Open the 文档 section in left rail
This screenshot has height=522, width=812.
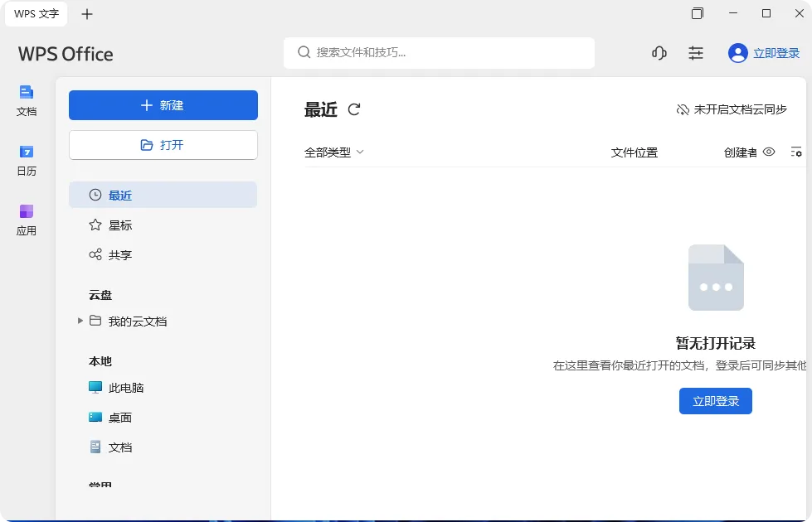(x=27, y=100)
